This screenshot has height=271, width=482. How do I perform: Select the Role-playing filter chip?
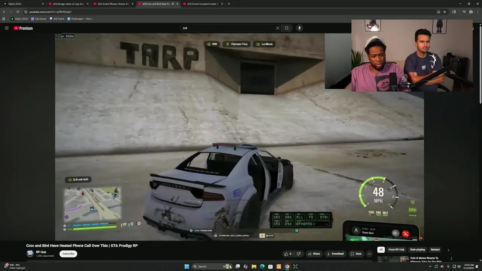(417, 250)
